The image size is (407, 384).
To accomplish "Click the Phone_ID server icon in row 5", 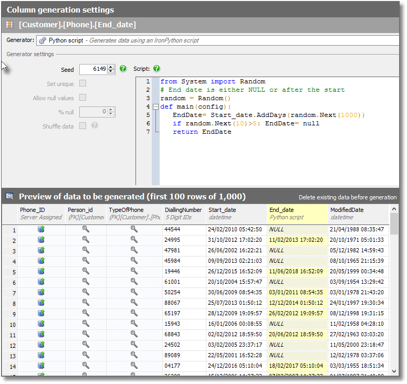I will 41,271.
